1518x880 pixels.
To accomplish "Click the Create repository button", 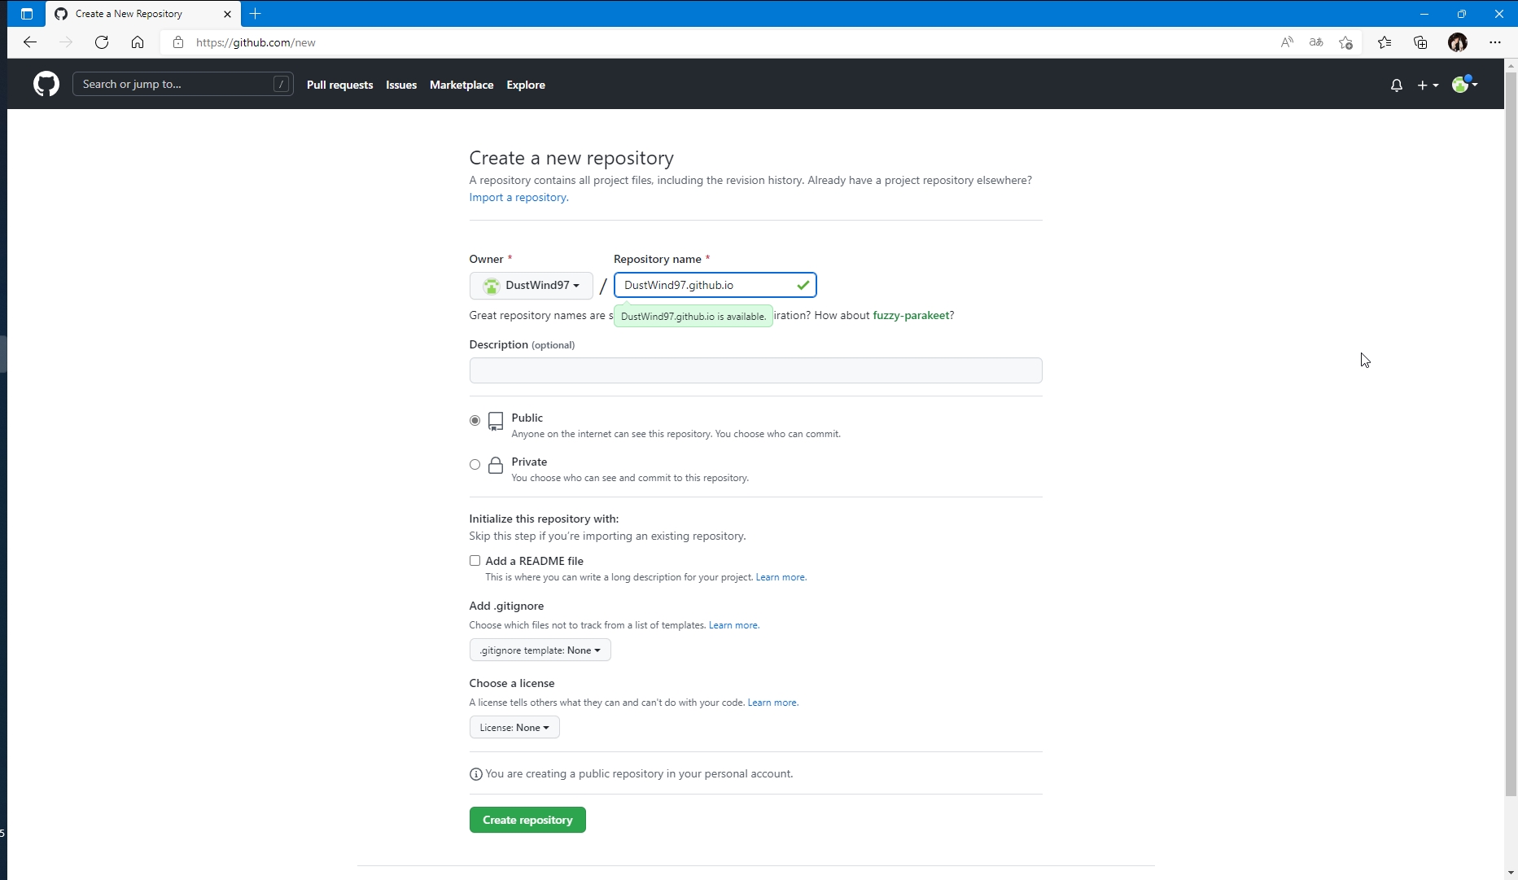I will tap(527, 820).
